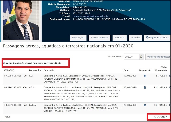The image size is (171, 122).
Task: Open the GOL flight document icon
Action: coord(145,76)
